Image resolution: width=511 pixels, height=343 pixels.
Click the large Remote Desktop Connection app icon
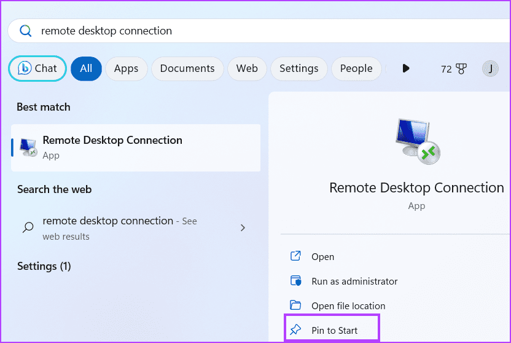click(x=418, y=141)
